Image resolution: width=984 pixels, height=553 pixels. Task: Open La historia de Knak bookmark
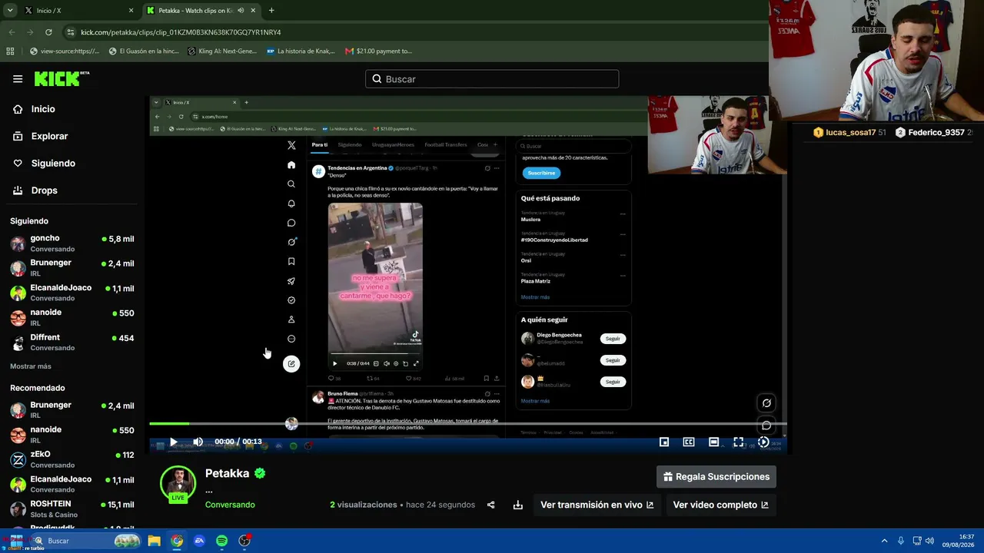[301, 51]
